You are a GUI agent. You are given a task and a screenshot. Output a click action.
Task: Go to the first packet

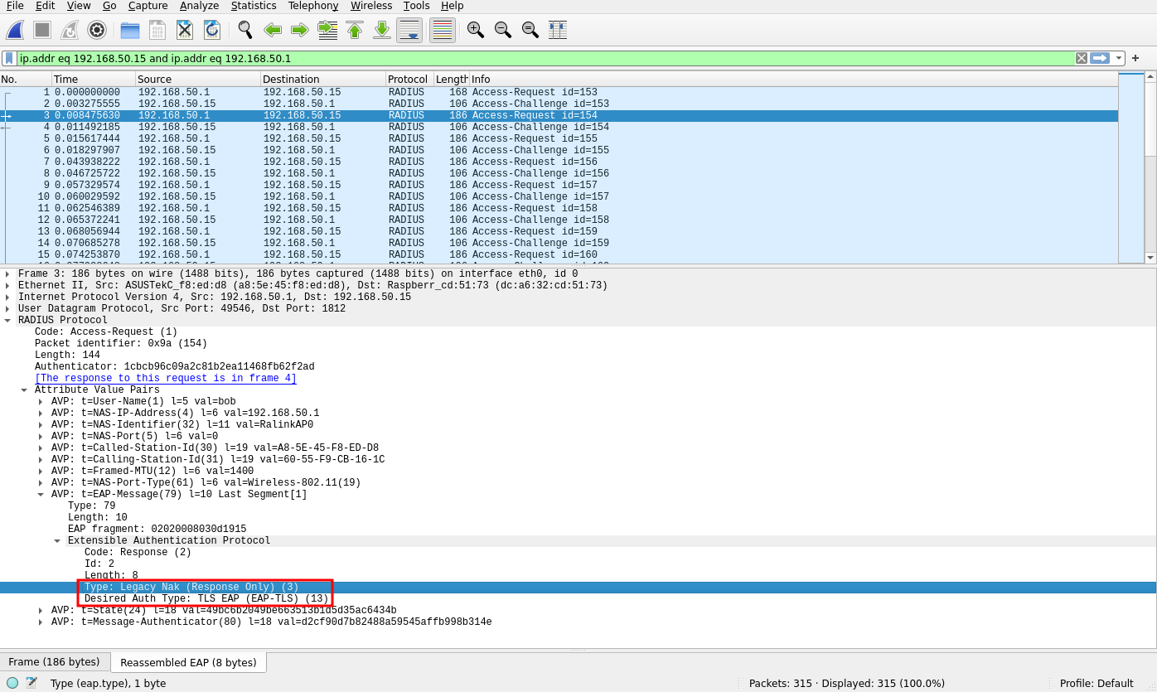[355, 30]
